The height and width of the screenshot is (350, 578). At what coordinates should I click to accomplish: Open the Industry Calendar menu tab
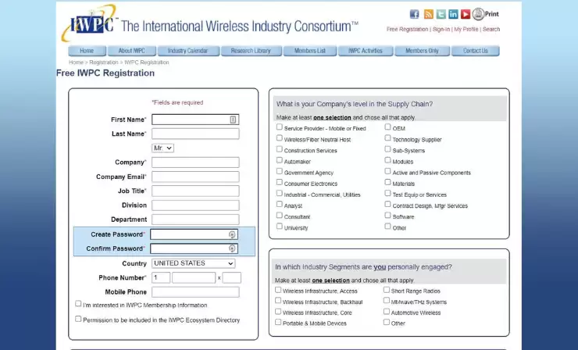[x=188, y=51]
